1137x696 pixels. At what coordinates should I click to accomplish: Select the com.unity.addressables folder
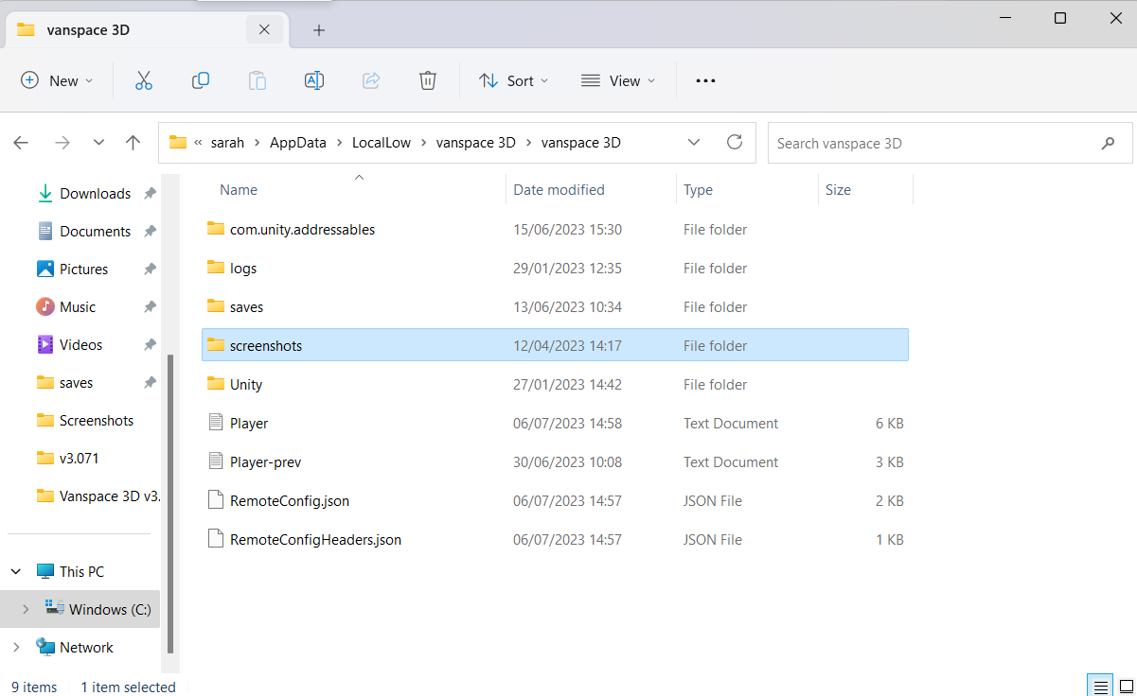pyautogui.click(x=556, y=229)
